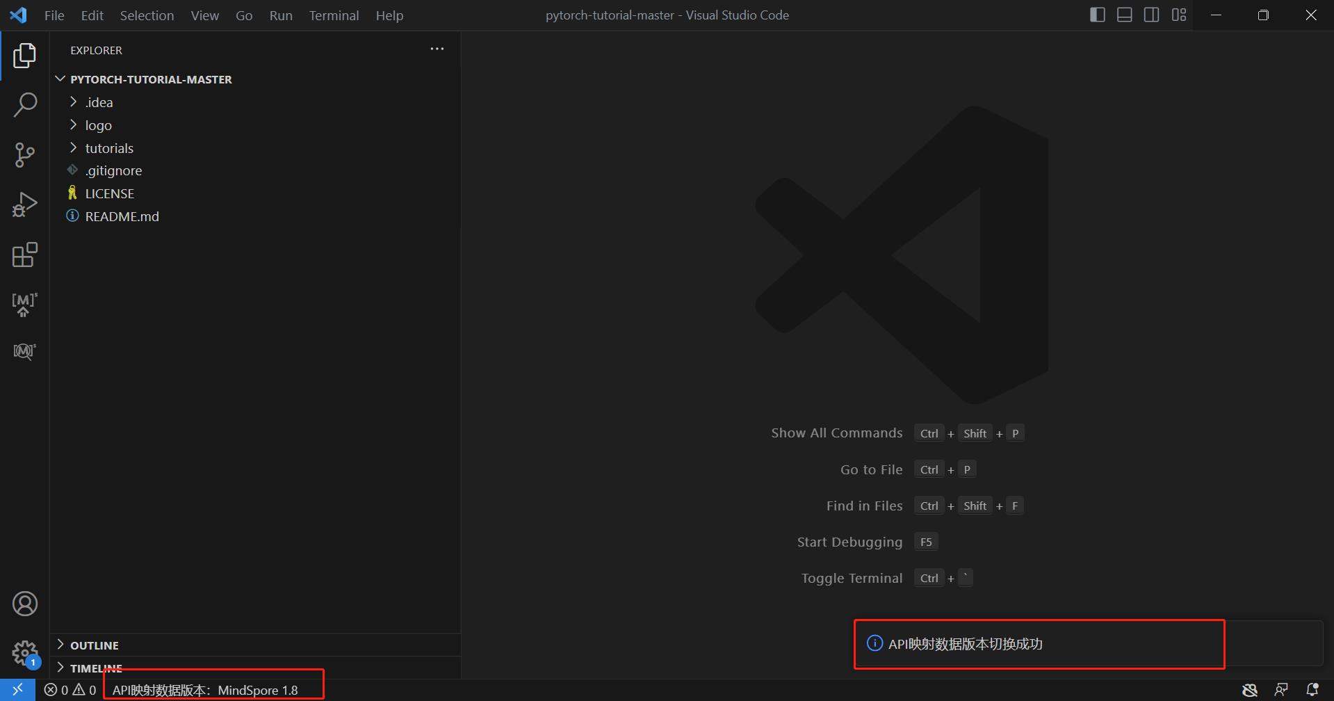Open Customize Layout icon
1334x701 pixels.
point(1179,15)
